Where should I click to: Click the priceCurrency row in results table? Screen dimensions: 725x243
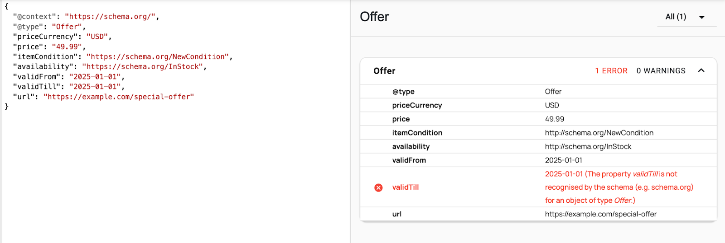click(x=538, y=105)
